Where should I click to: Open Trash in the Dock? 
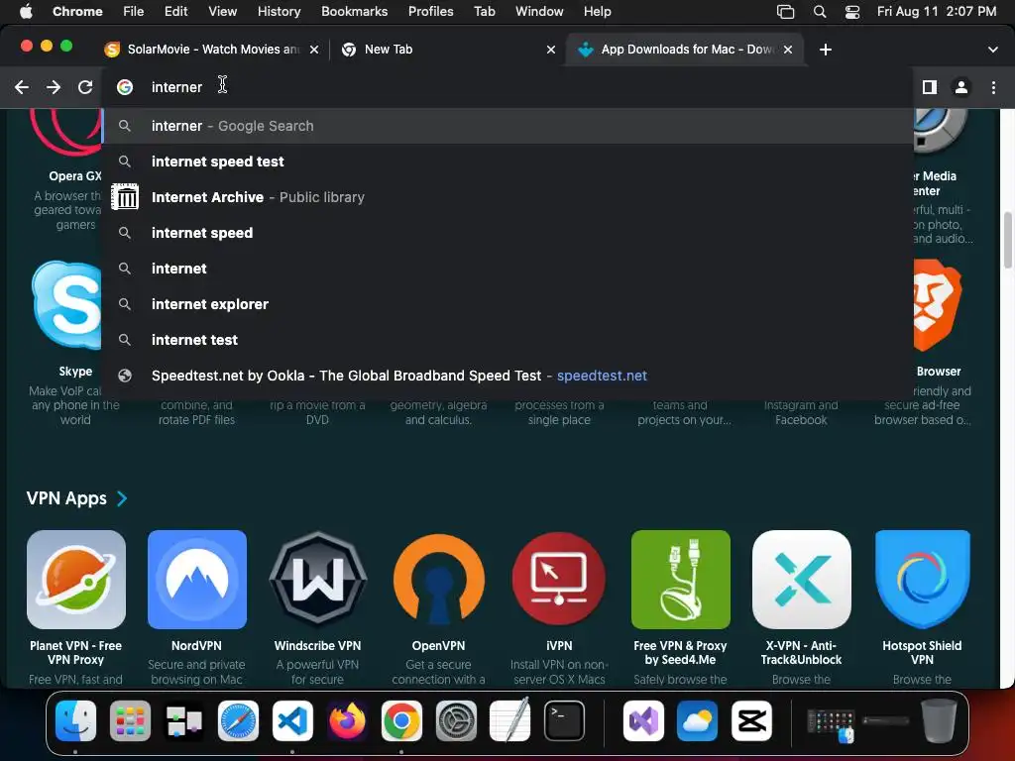[x=939, y=720]
